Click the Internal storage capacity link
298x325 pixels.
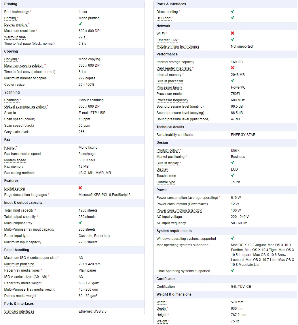point(175,62)
